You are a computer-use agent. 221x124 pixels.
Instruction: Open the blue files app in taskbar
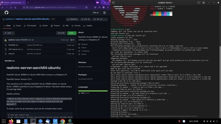[26, 121]
